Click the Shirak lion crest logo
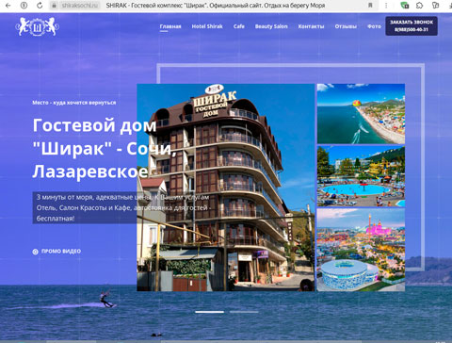This screenshot has height=343, width=452. (37, 26)
